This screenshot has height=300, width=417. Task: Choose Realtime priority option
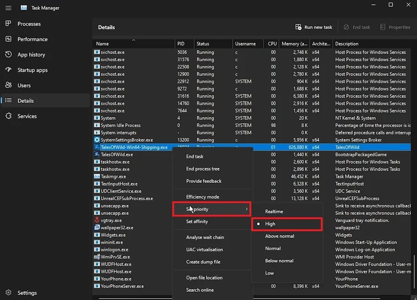[x=287, y=212]
